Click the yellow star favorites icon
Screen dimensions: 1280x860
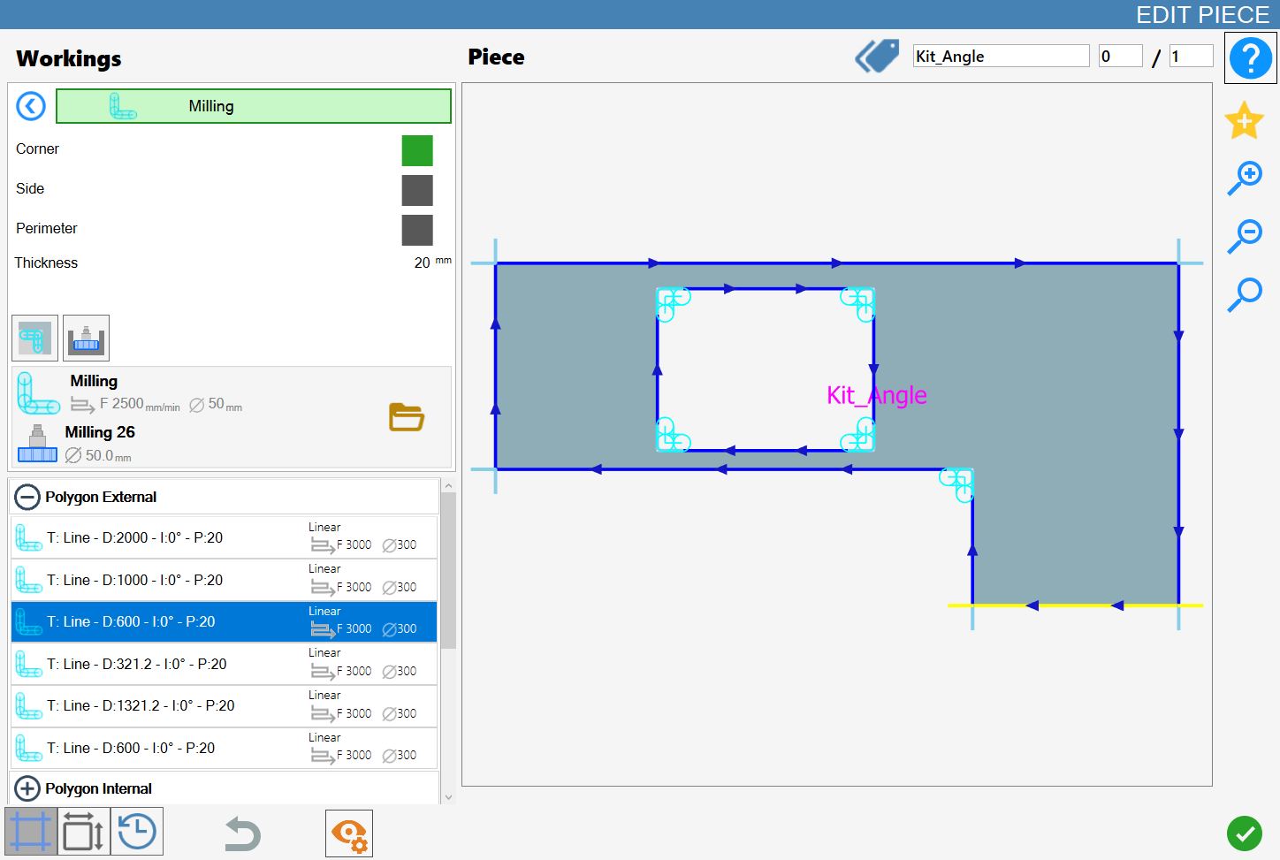[x=1244, y=121]
